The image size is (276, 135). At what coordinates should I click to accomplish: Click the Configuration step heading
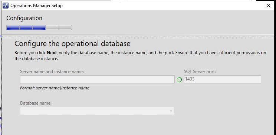(x=24, y=18)
